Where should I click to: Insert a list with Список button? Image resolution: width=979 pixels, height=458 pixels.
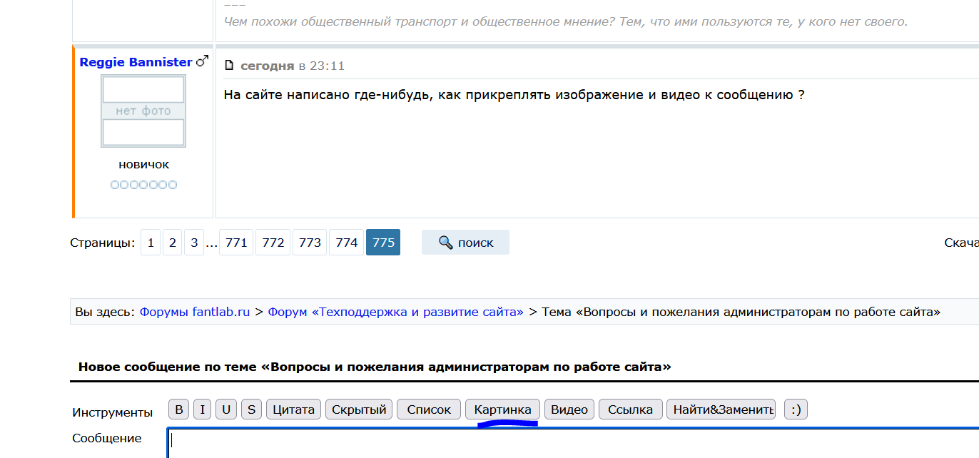click(429, 409)
